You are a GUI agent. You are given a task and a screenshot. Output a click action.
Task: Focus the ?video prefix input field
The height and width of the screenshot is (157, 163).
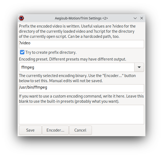81,44
